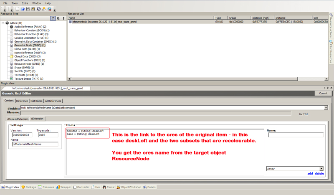Open the Extra menu
The height and width of the screenshot is (195, 334).
click(25, 3)
